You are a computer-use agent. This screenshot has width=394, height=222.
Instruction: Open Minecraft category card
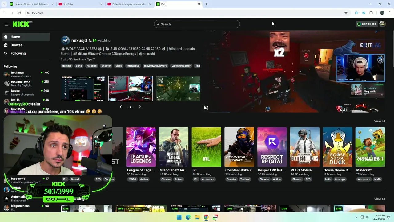point(370,147)
